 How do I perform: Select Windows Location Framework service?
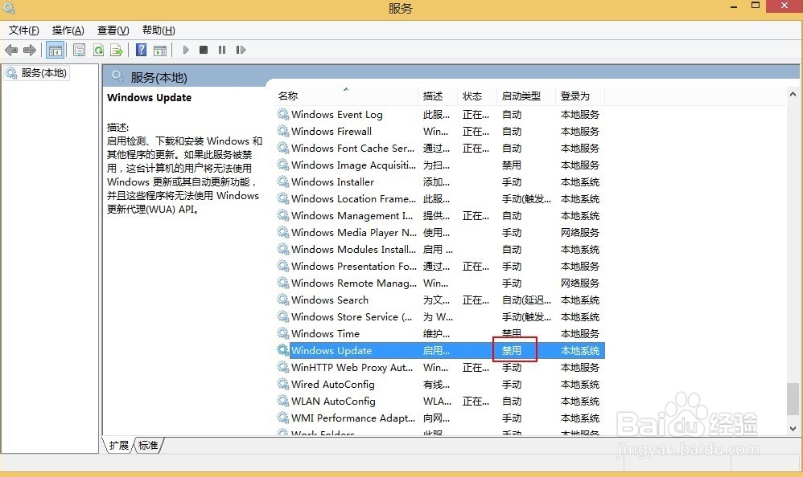(440, 199)
